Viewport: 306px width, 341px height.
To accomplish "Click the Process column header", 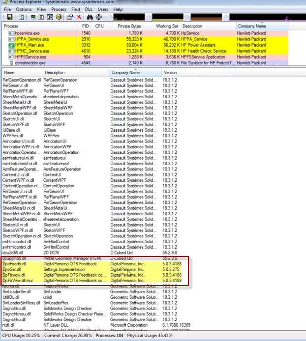I will 39,26.
